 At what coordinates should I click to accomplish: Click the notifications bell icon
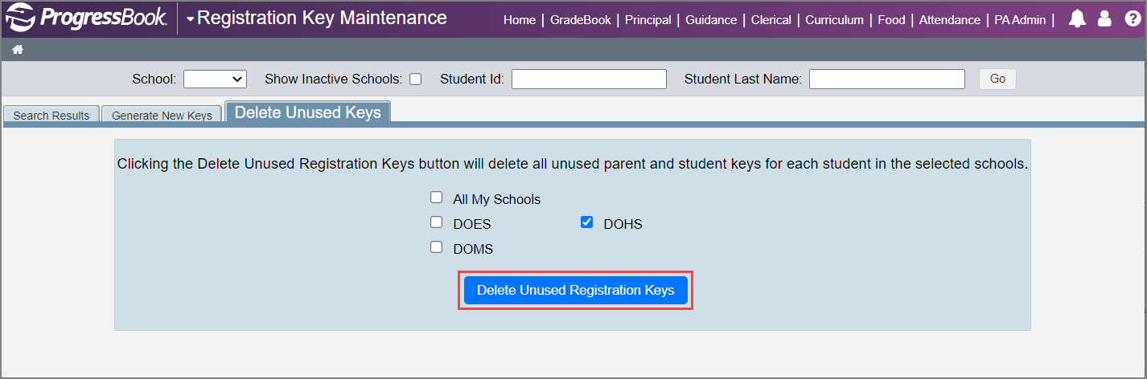(1077, 19)
